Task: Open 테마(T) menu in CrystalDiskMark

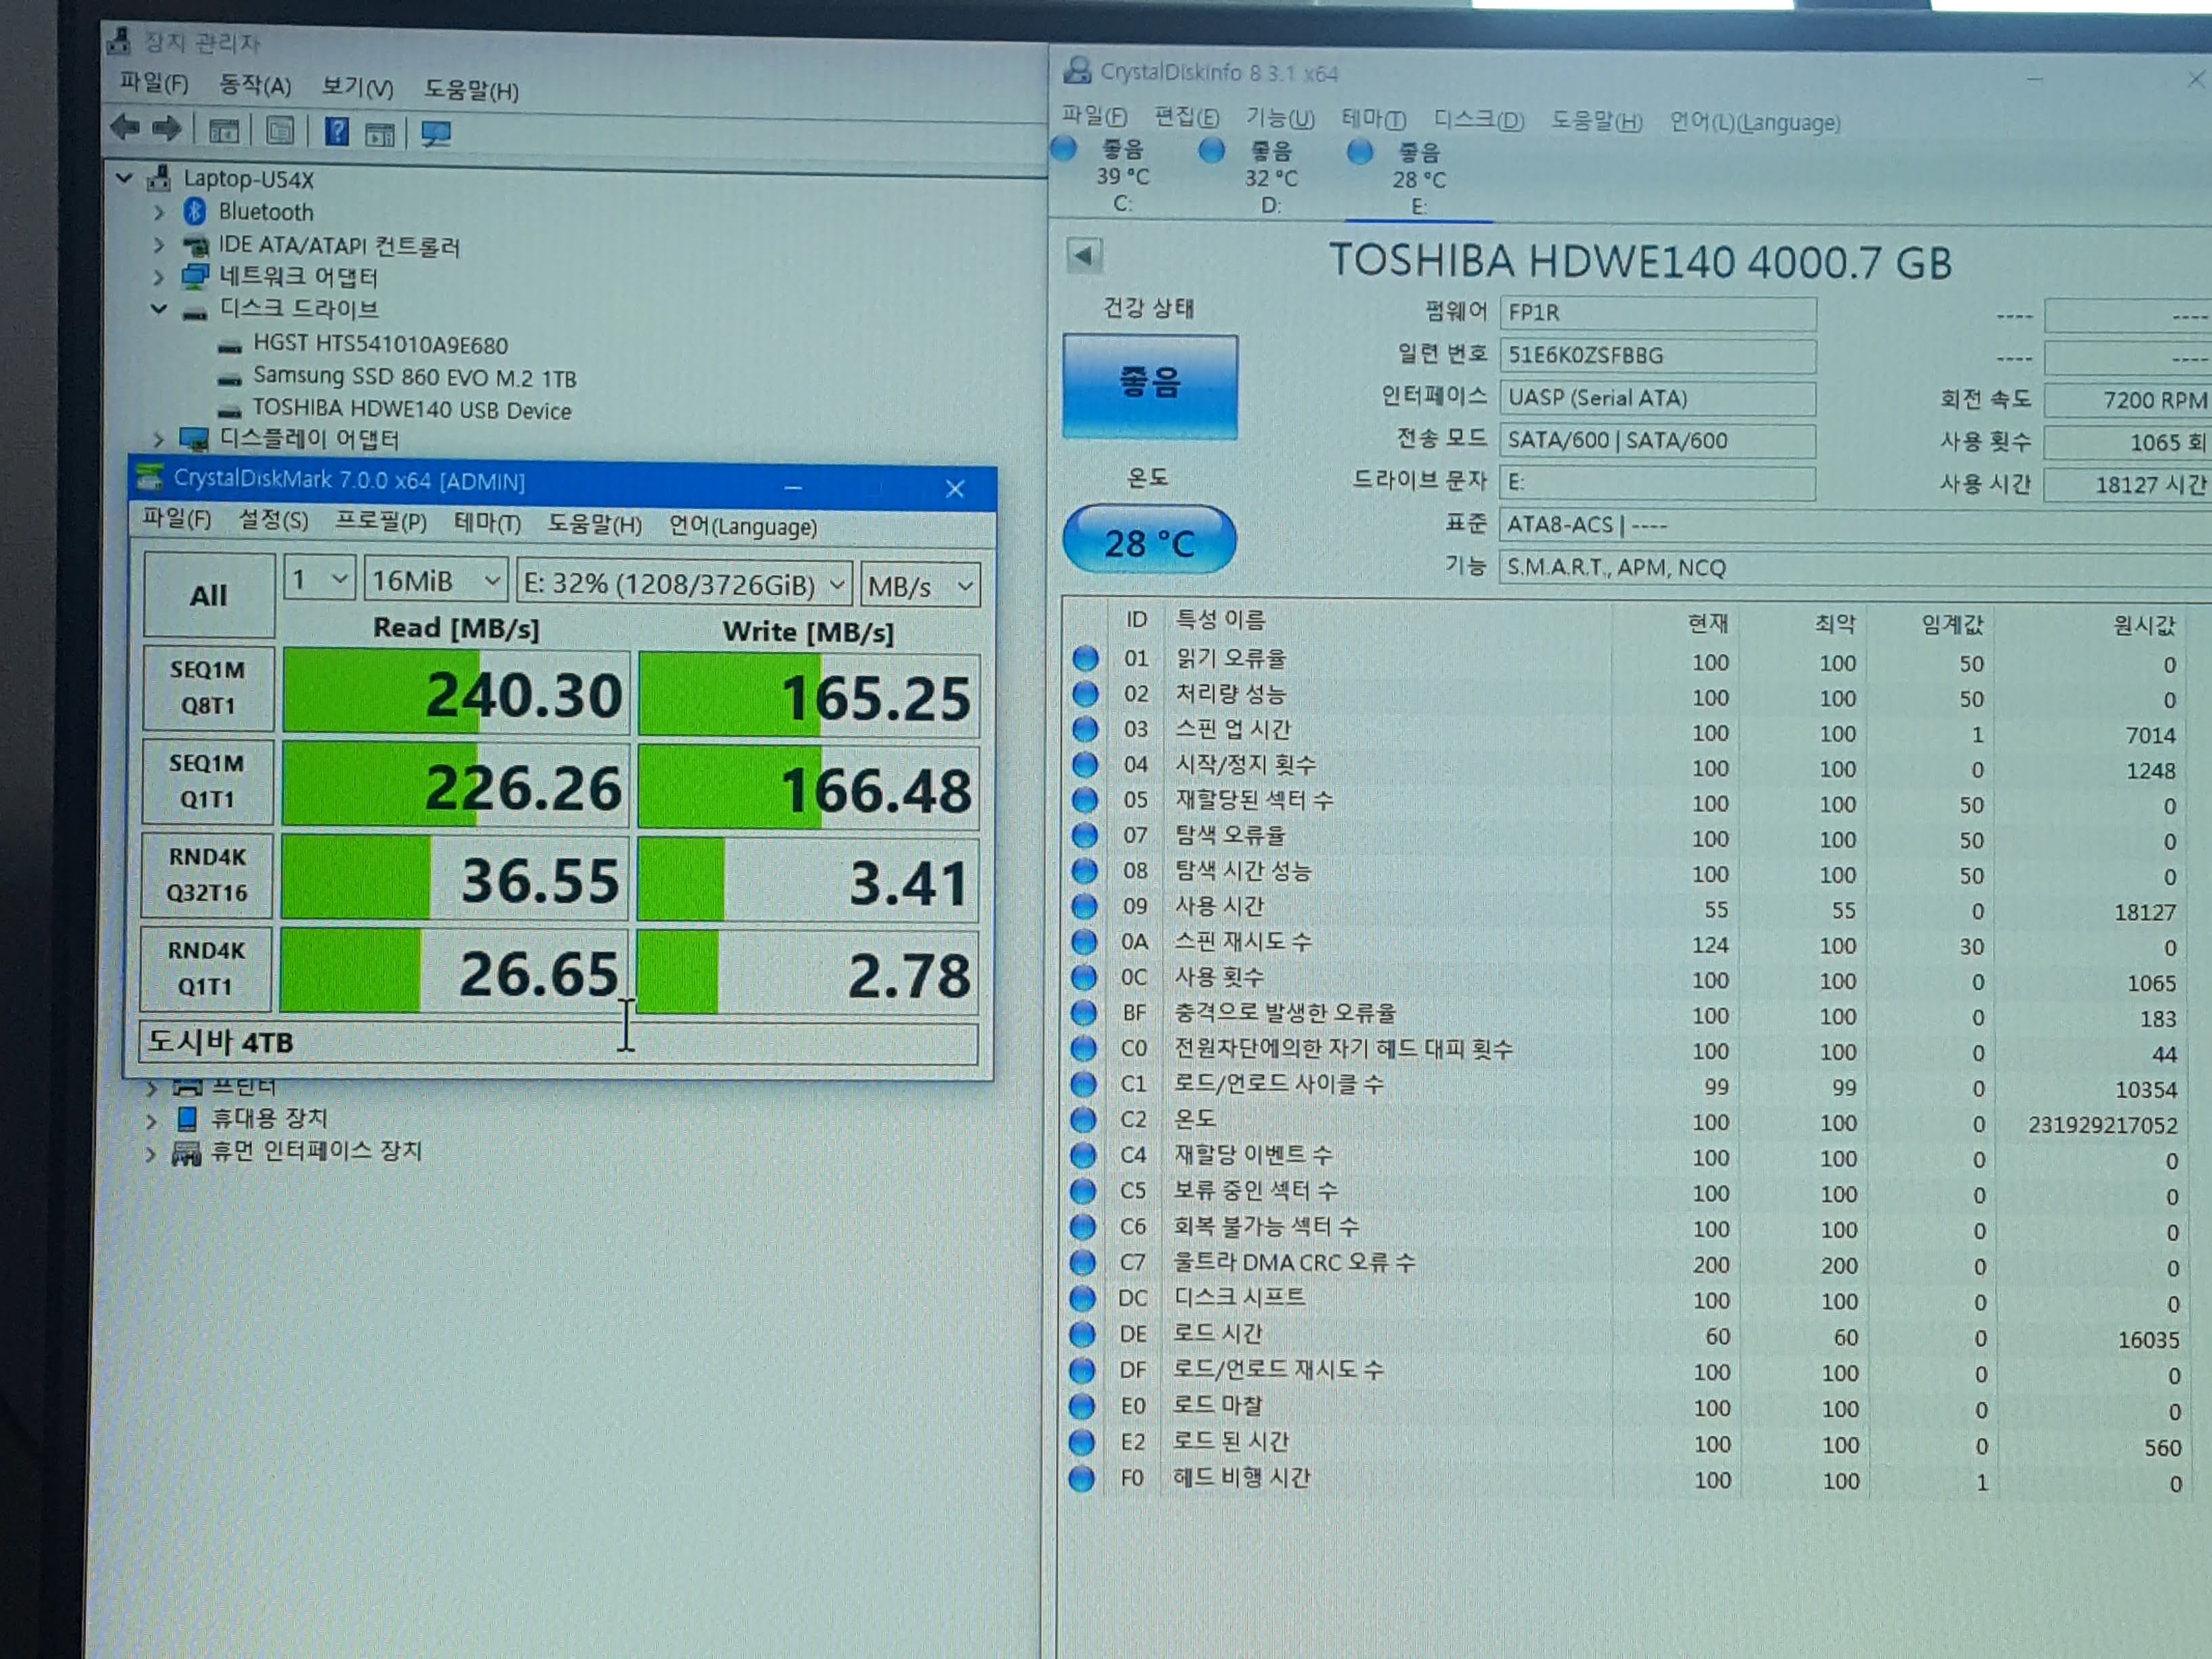Action: pyautogui.click(x=487, y=523)
